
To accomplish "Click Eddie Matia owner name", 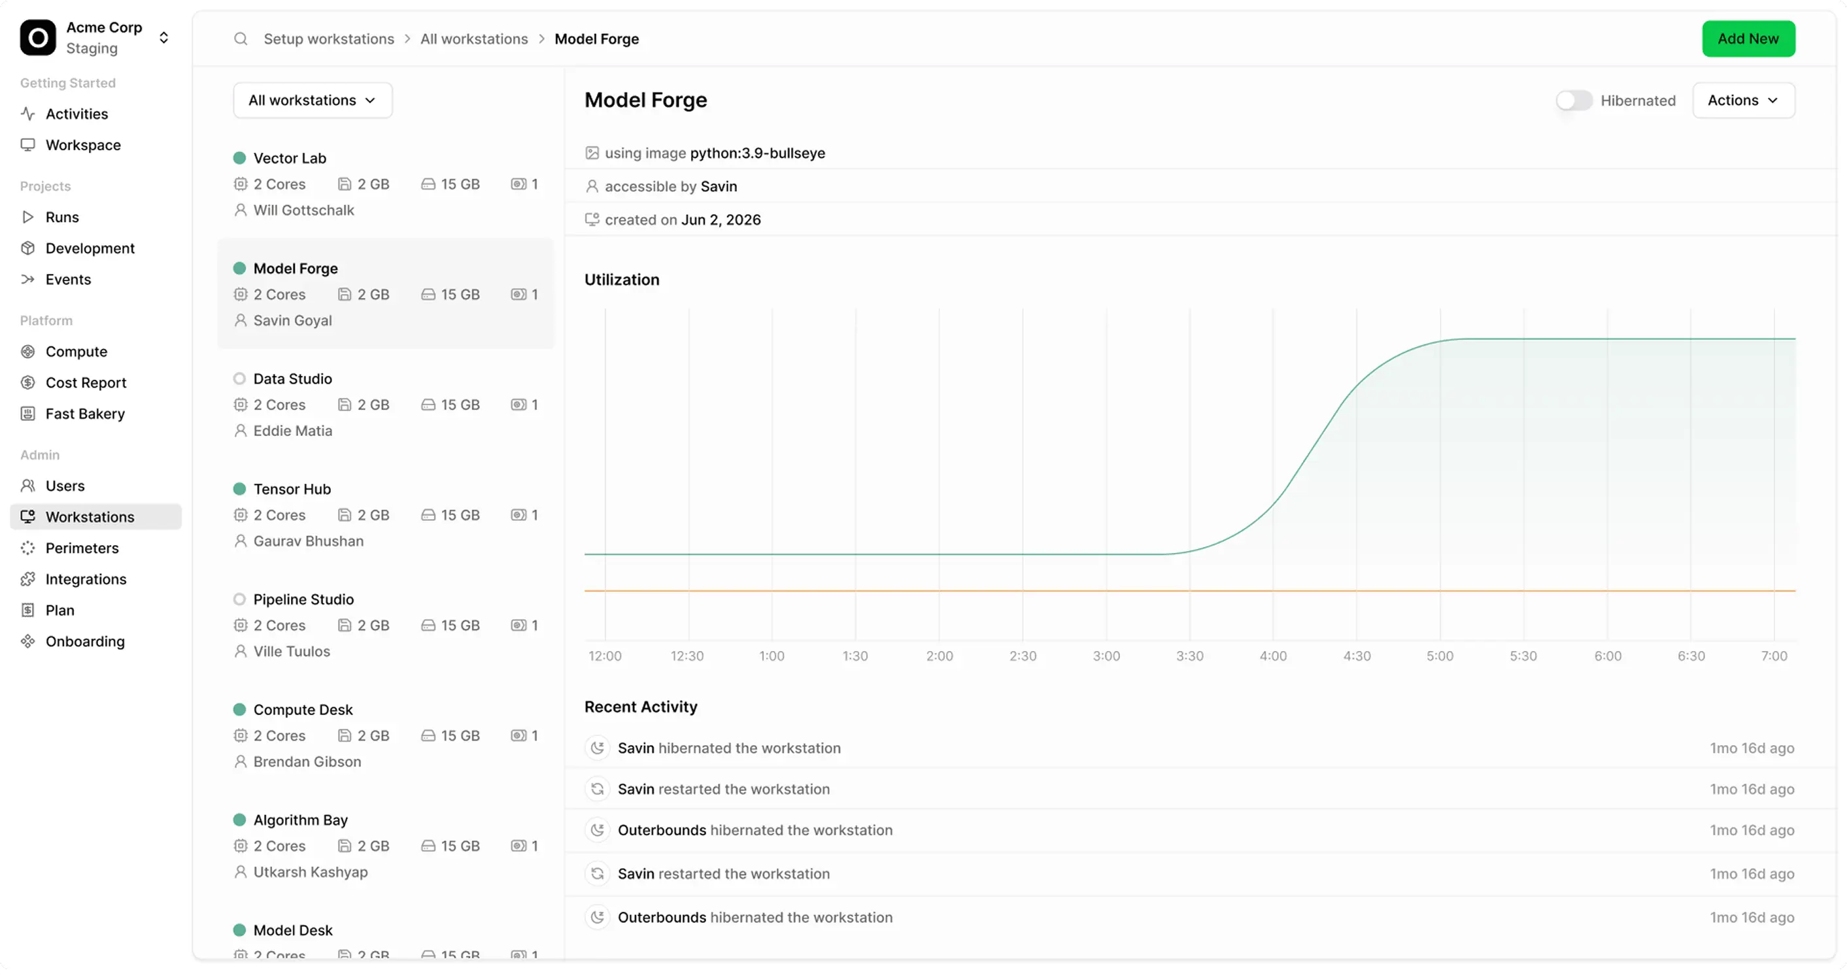I will click(x=292, y=431).
